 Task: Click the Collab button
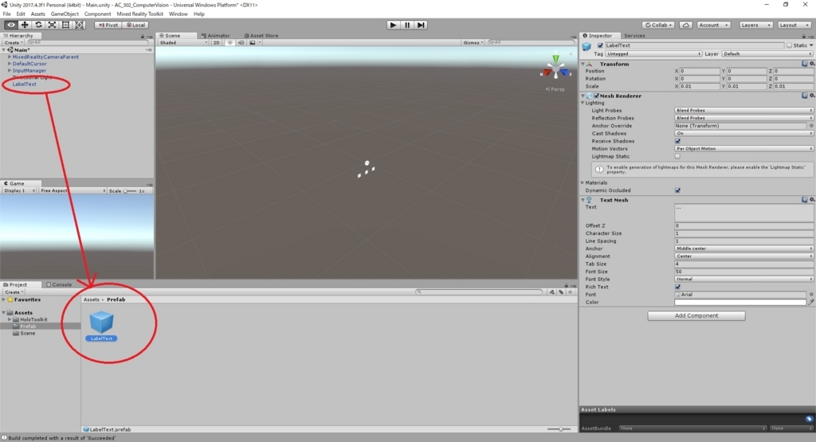pyautogui.click(x=659, y=25)
